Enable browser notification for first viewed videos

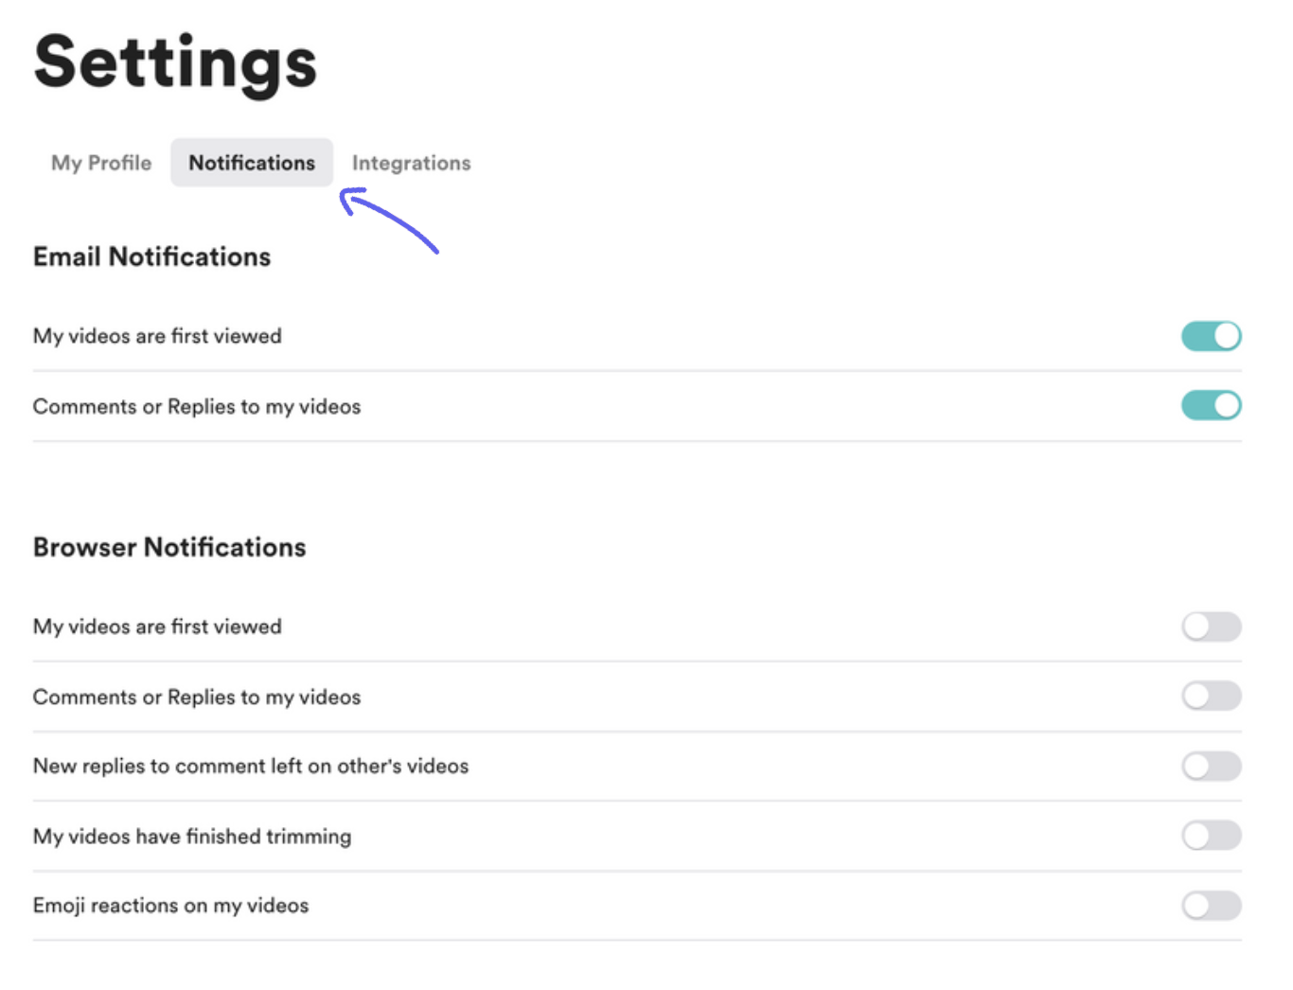point(1211,627)
